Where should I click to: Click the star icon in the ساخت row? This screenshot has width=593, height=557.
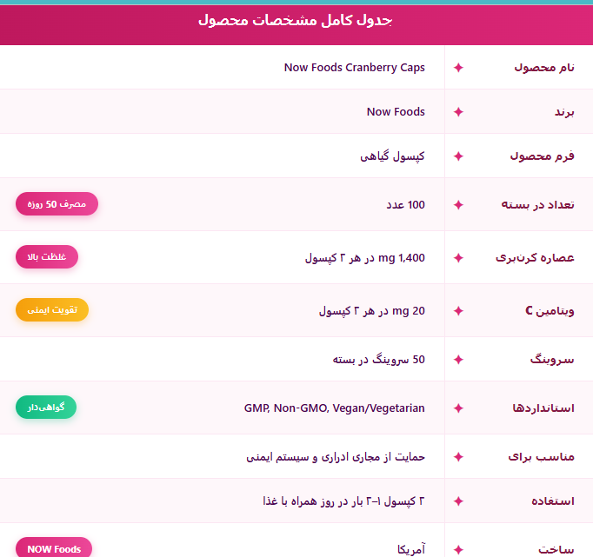[458, 549]
